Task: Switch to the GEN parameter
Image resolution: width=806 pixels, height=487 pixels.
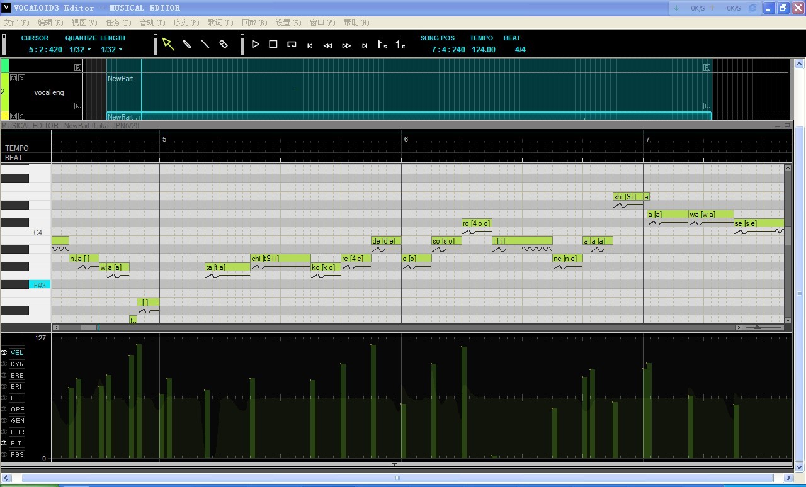Action: (17, 420)
